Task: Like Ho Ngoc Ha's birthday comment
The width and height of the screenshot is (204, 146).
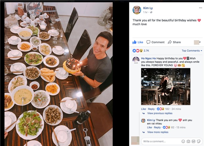Action: coord(144,109)
